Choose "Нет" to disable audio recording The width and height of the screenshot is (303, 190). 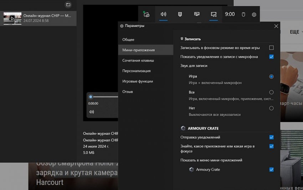click(271, 108)
